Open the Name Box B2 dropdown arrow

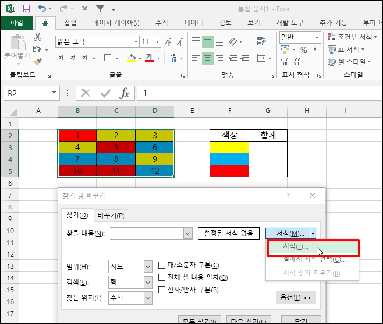[54, 93]
